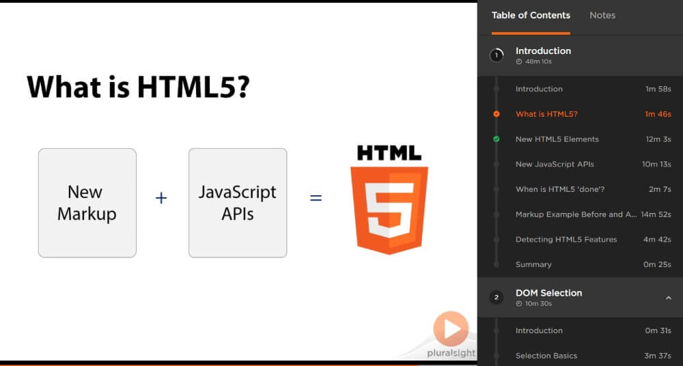Click the 14m 52s duration label

tap(656, 214)
